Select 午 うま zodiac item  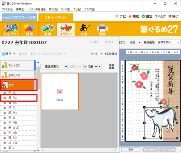tap(18, 123)
